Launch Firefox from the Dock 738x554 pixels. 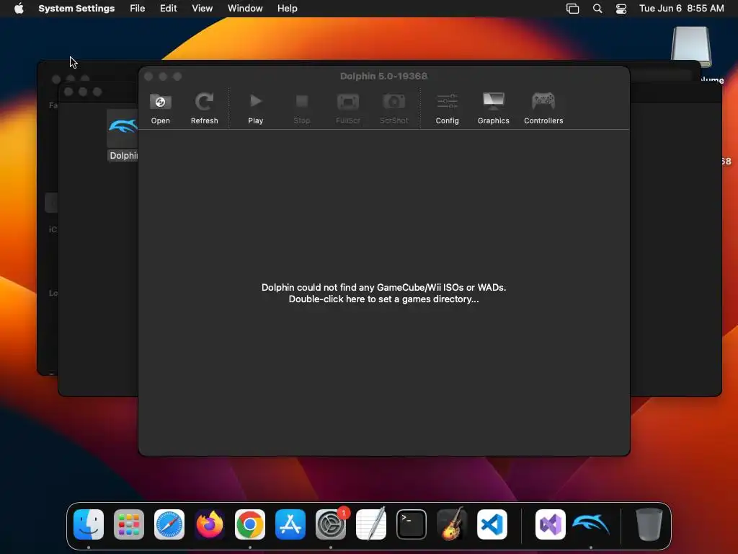210,524
